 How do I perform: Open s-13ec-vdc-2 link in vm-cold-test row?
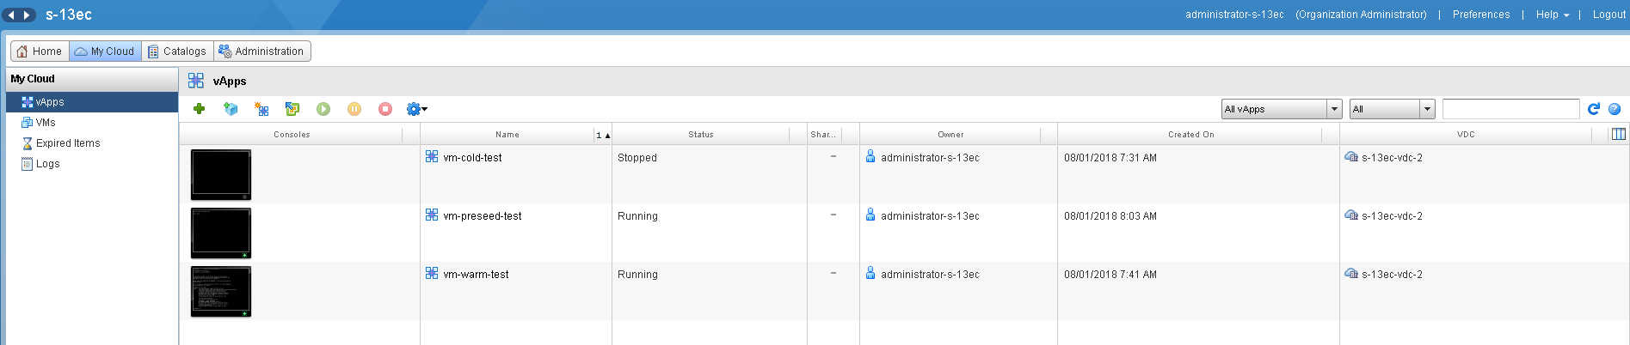[x=1392, y=158]
